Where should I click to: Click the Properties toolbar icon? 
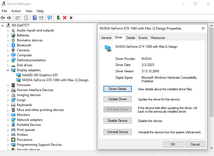[x=26, y=18]
